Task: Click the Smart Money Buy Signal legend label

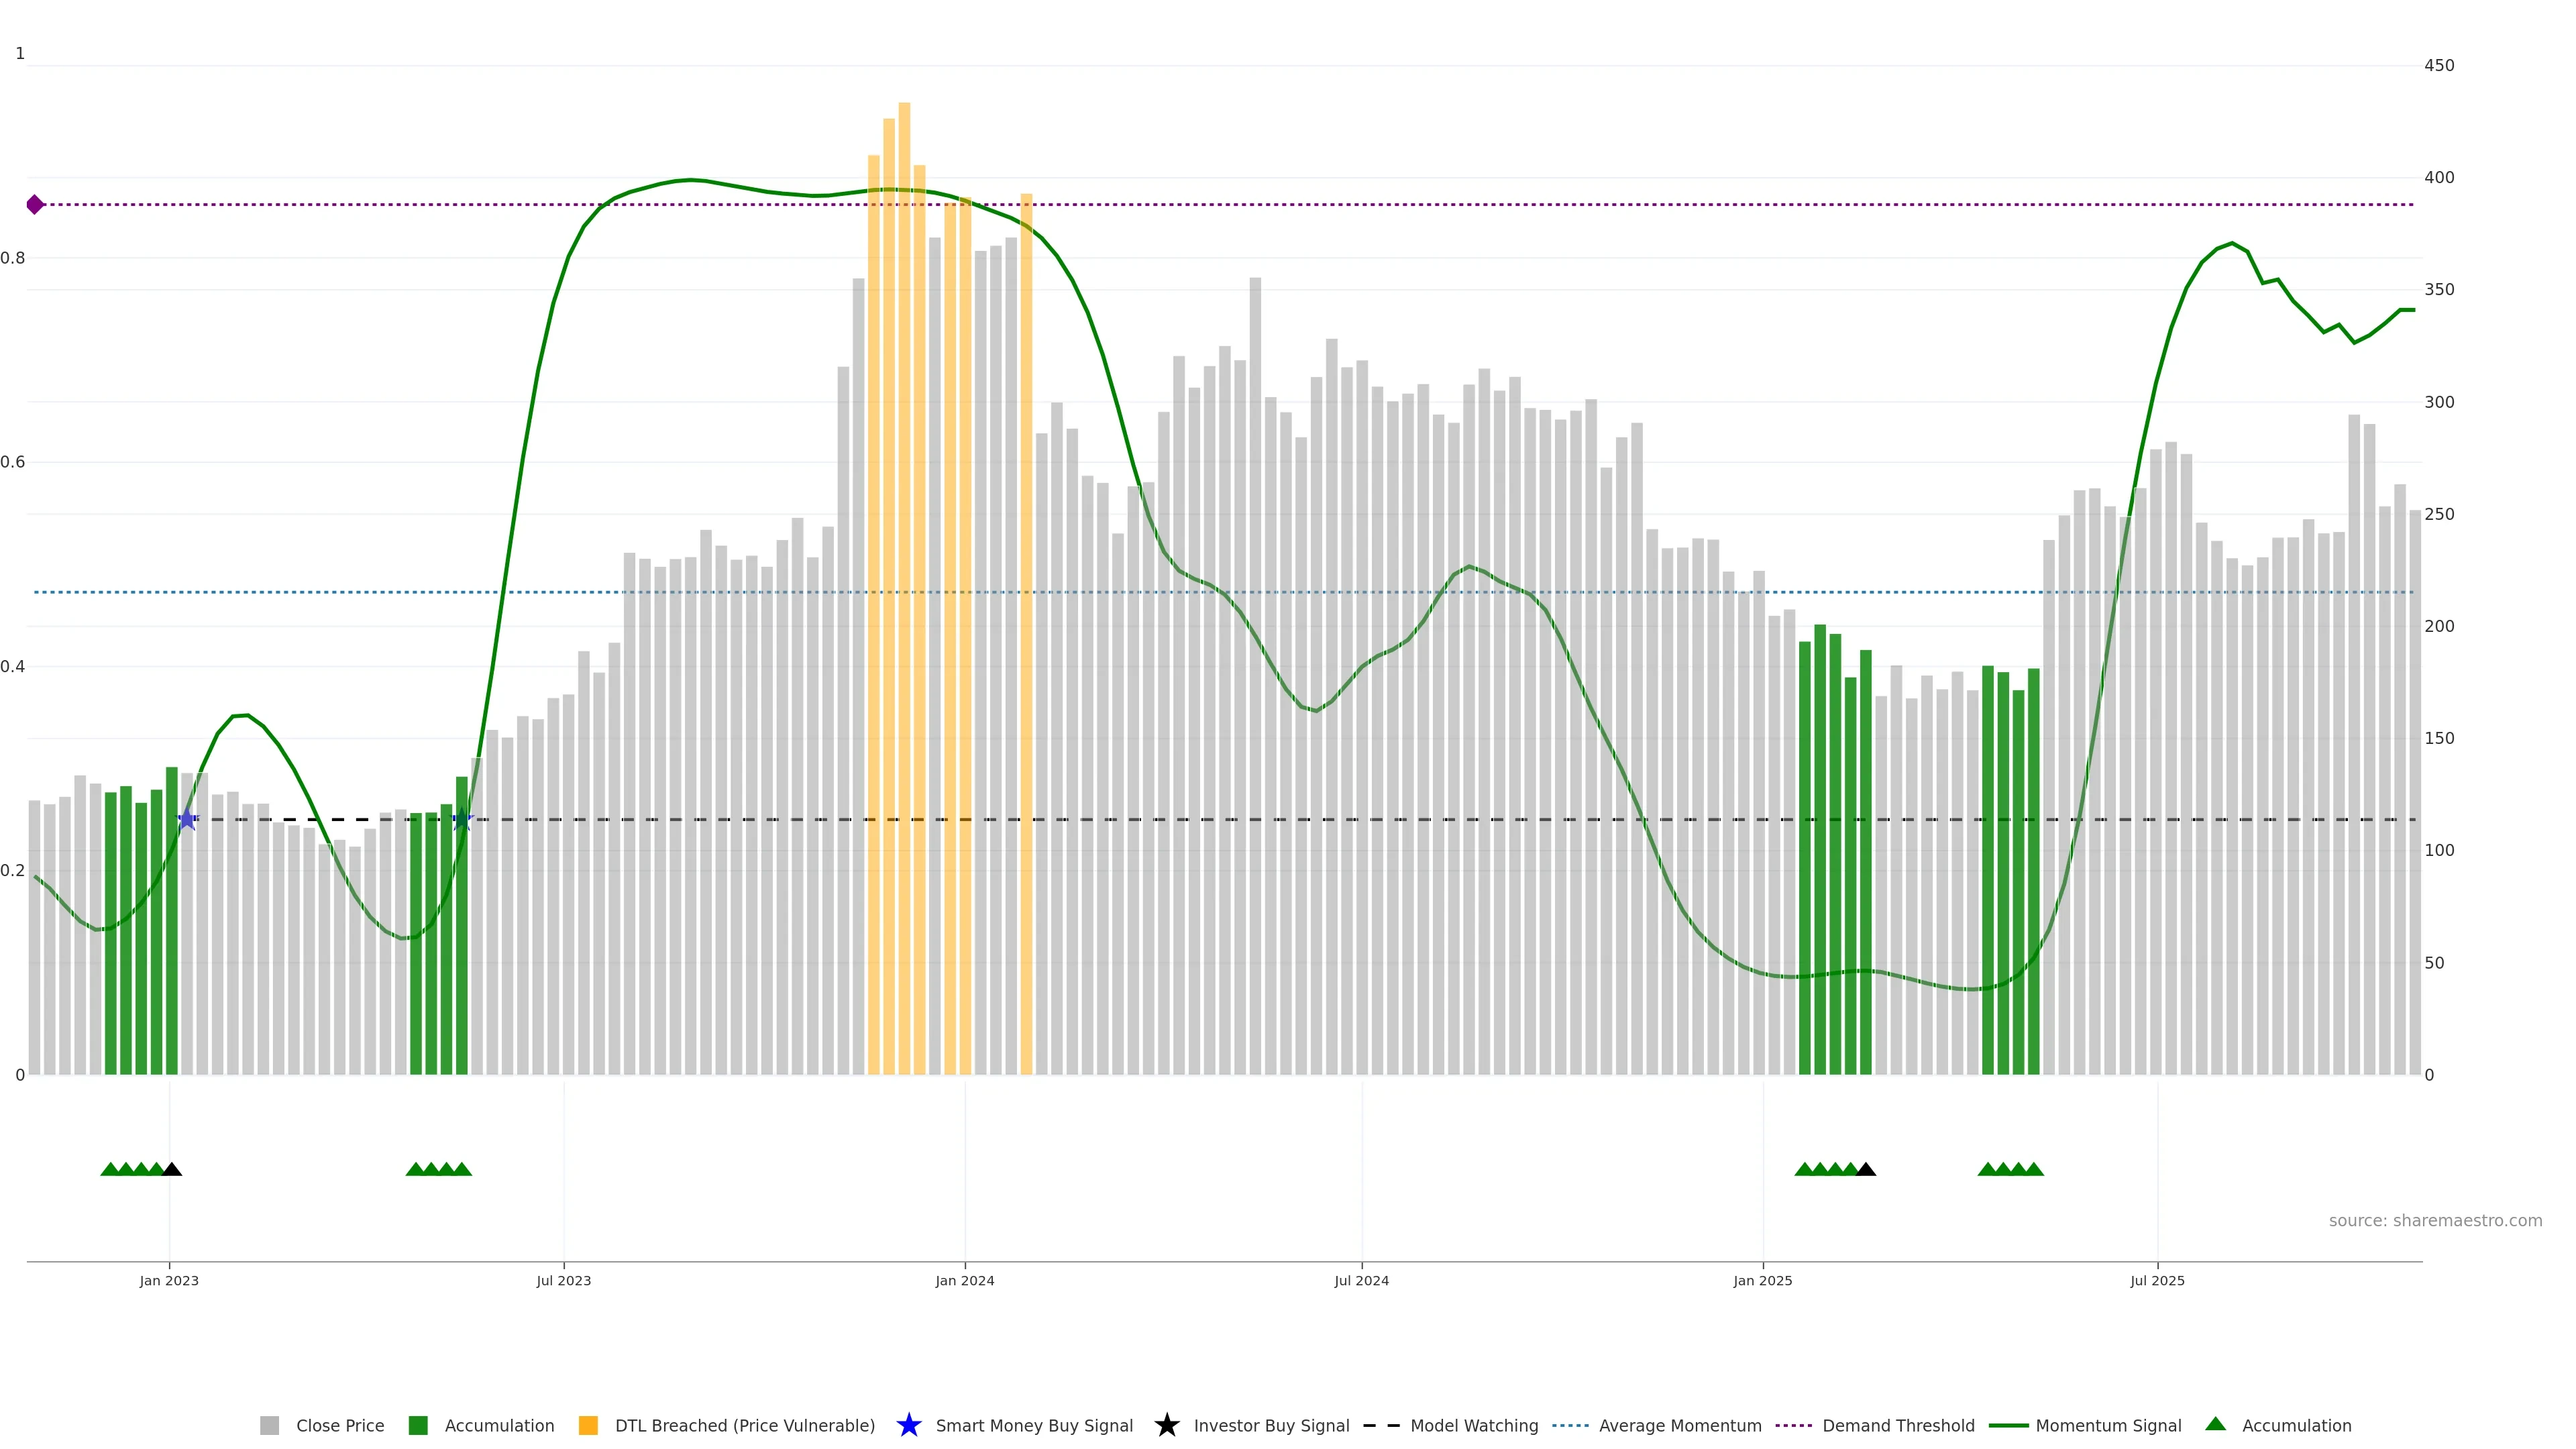Action: 1034,1425
